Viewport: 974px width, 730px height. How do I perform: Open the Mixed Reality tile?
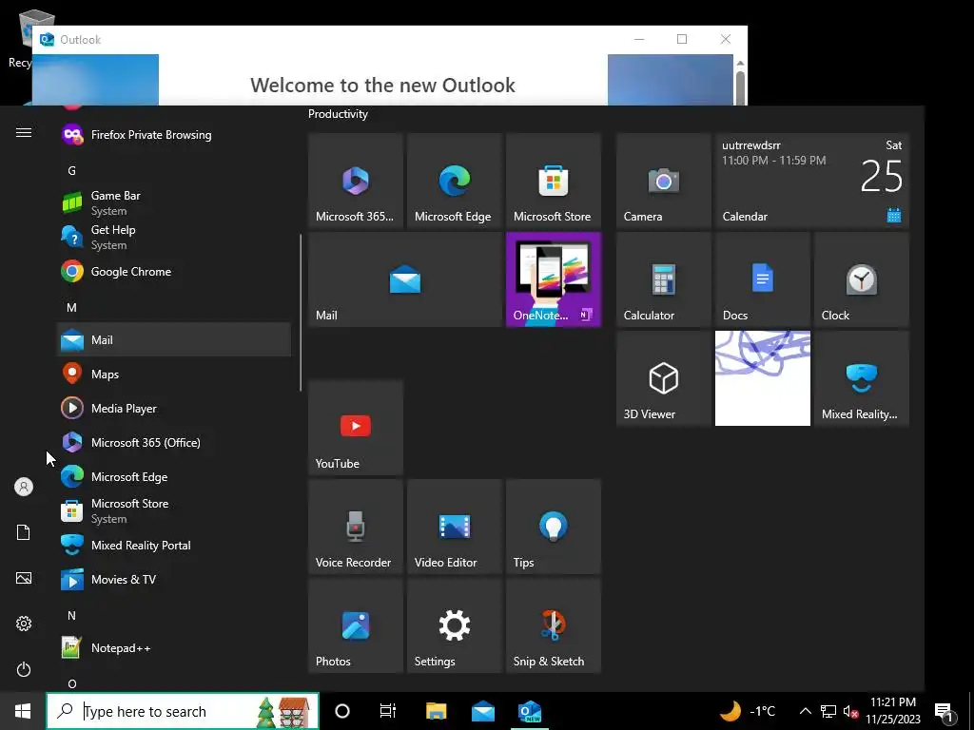coord(861,378)
